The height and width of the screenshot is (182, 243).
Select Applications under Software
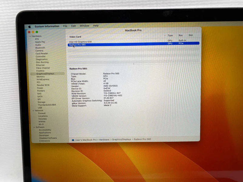pyautogui.click(x=45, y=133)
